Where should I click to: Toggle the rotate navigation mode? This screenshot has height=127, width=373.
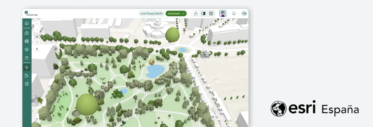(37, 42)
